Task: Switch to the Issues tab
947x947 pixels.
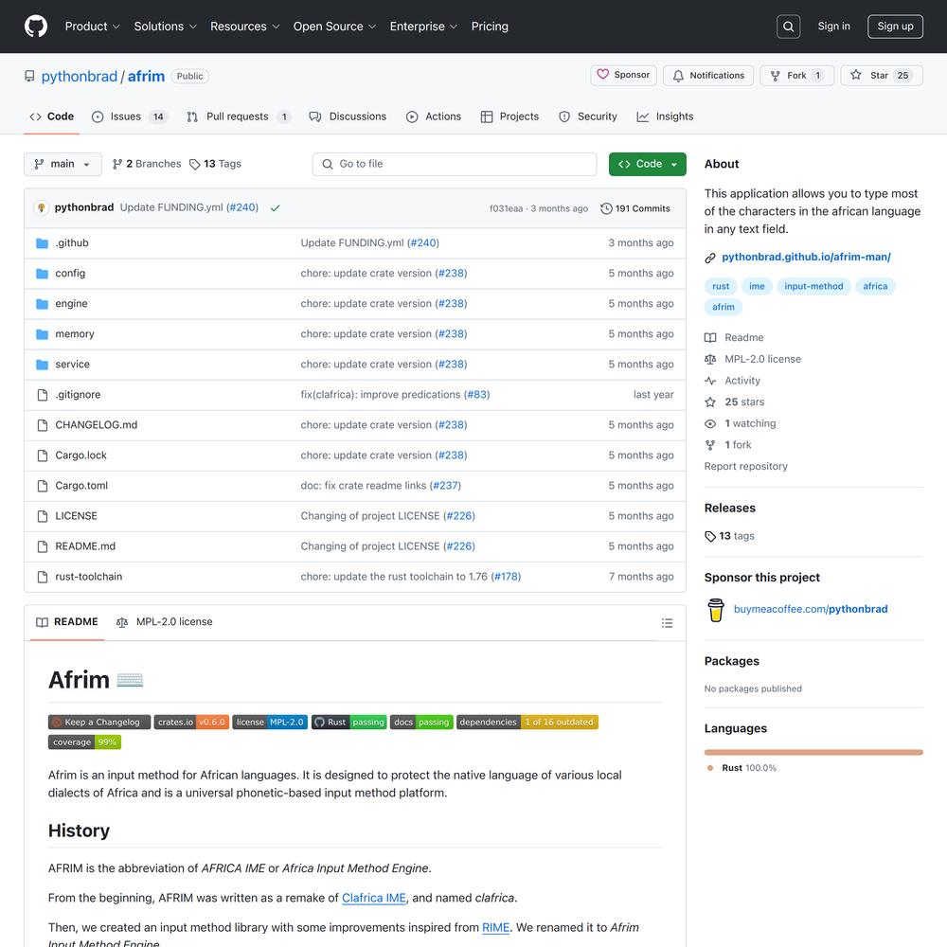Action: (x=130, y=116)
